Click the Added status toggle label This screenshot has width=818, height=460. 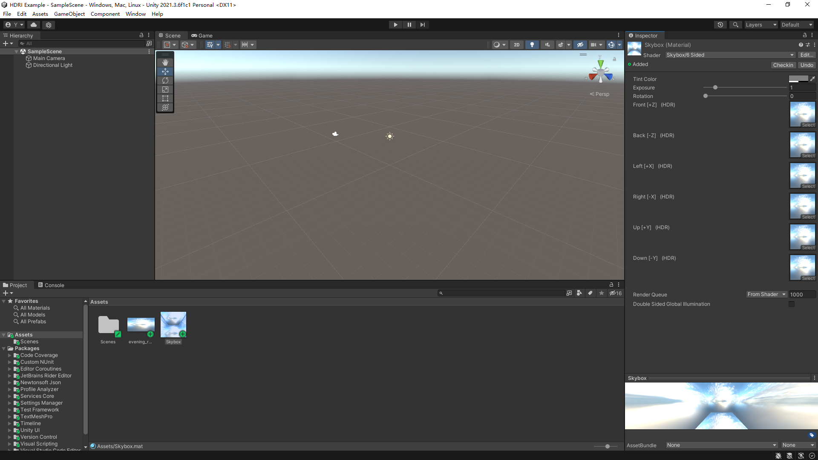pyautogui.click(x=640, y=64)
